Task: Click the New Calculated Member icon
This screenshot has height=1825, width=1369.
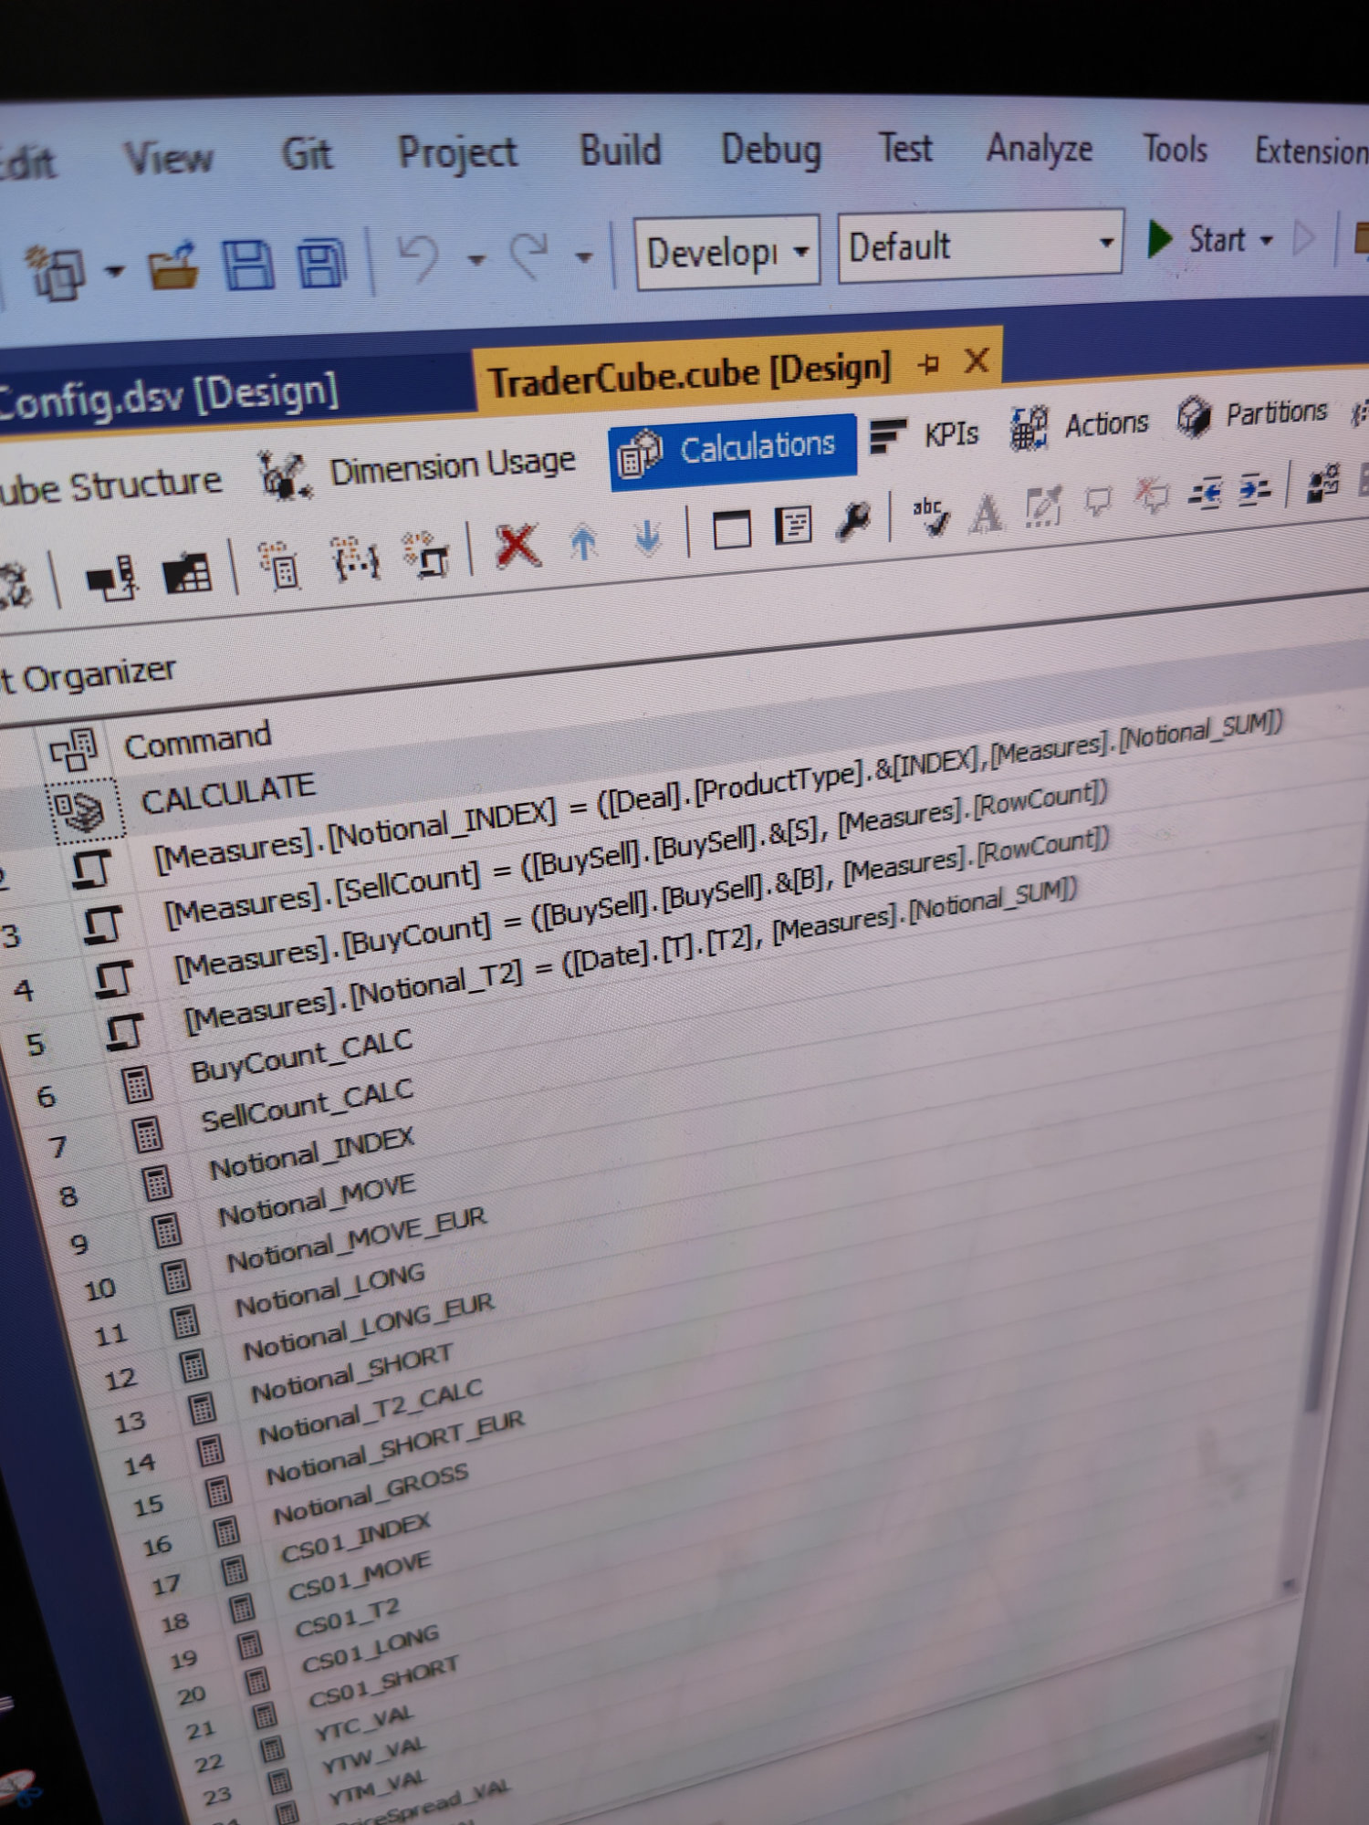Action: coord(281,564)
